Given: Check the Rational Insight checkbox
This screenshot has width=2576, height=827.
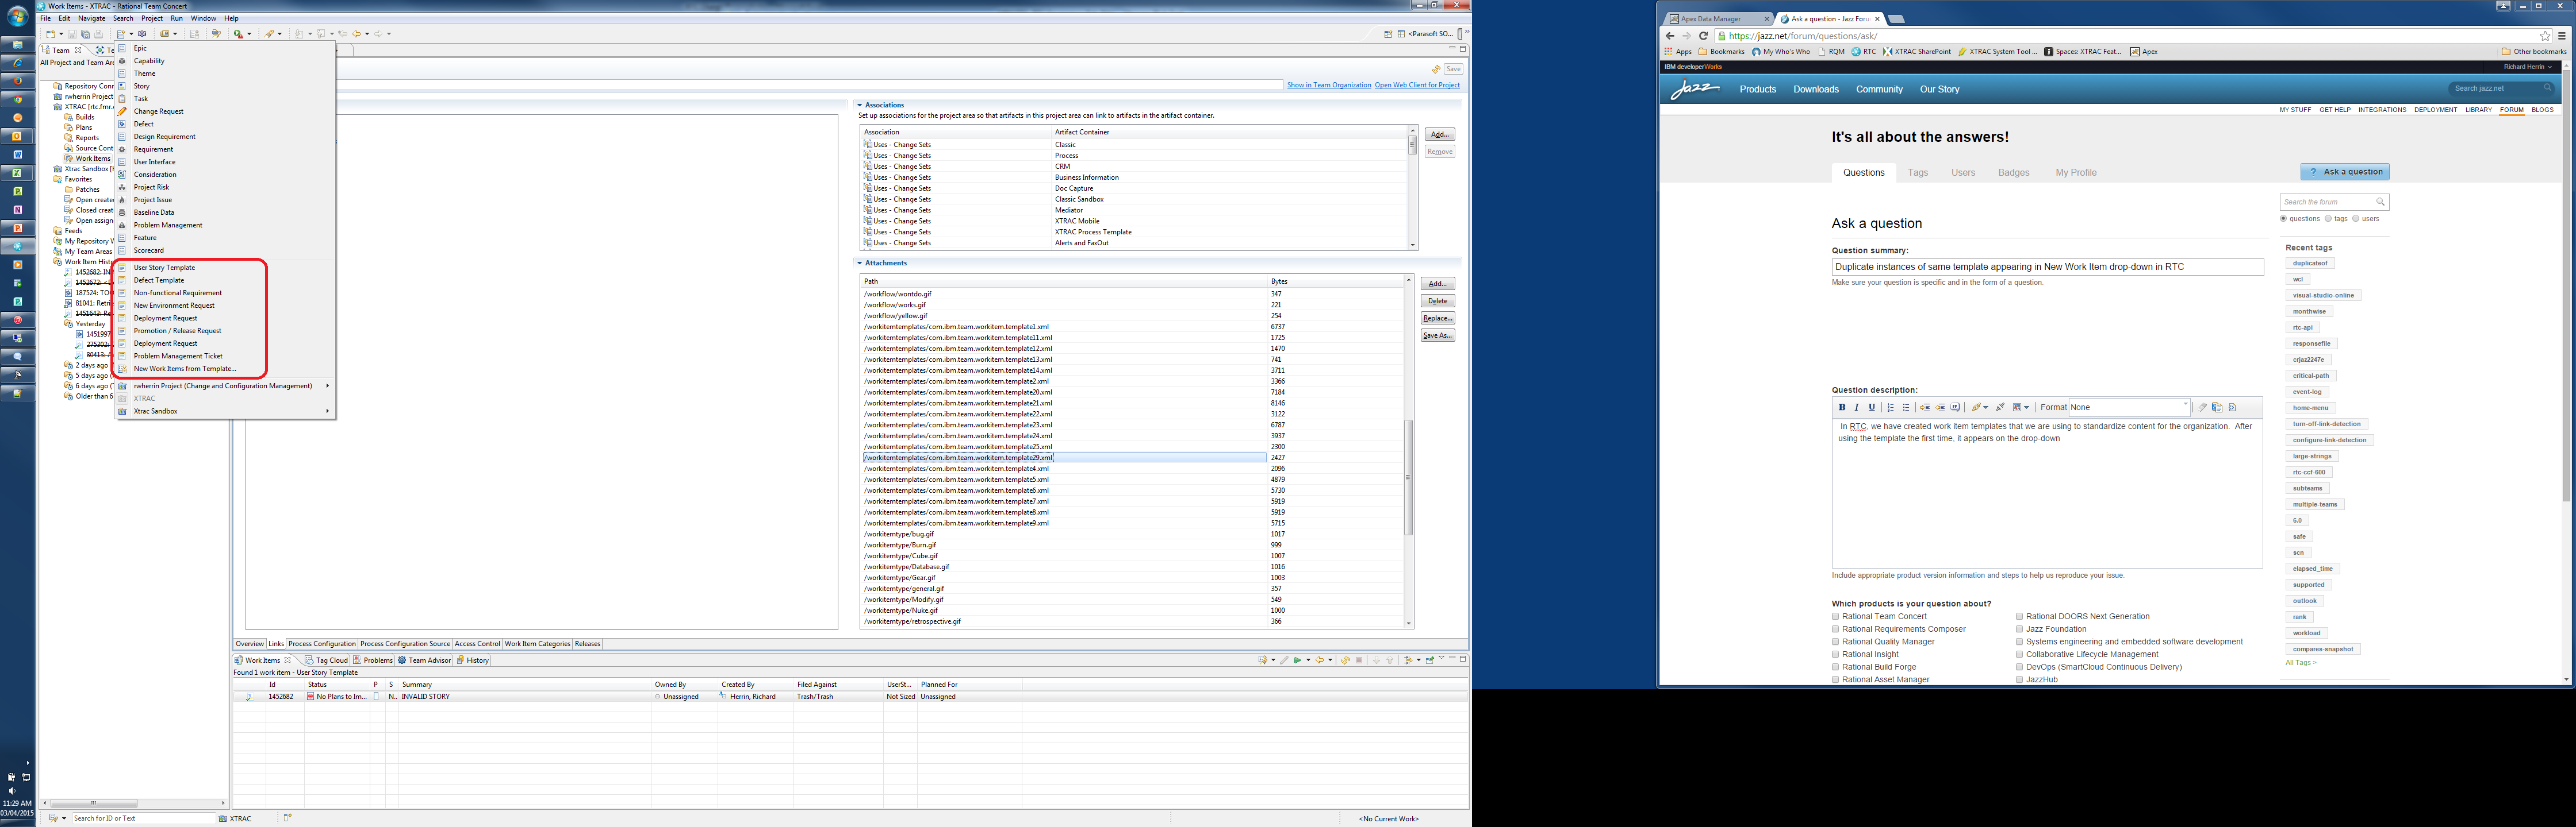Looking at the screenshot, I should coord(1836,654).
